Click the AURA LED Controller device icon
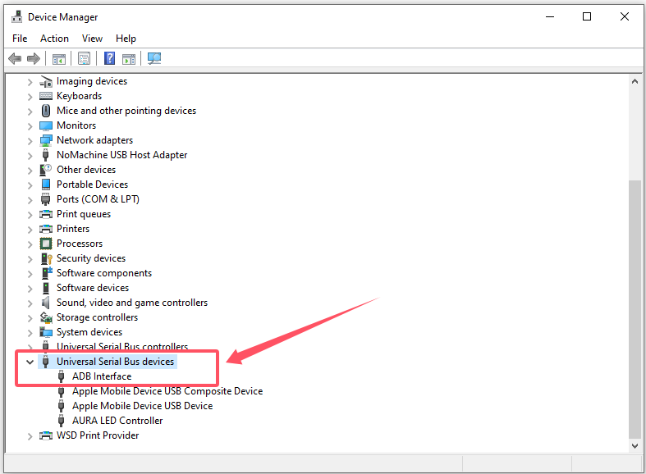This screenshot has width=646, height=474. pyautogui.click(x=62, y=421)
